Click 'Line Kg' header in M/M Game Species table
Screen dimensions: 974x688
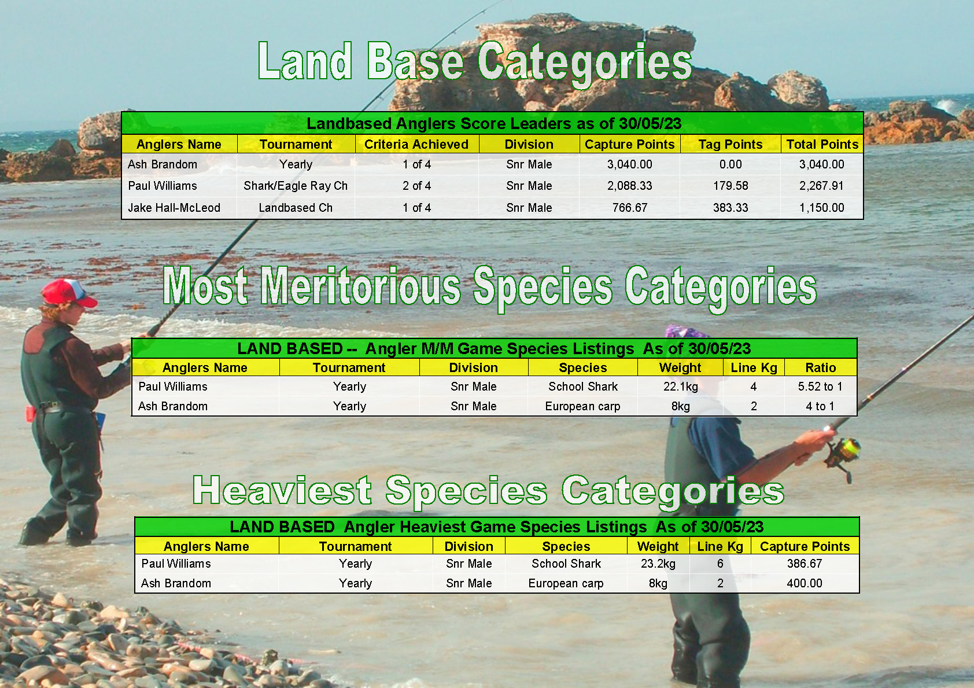[x=754, y=368]
